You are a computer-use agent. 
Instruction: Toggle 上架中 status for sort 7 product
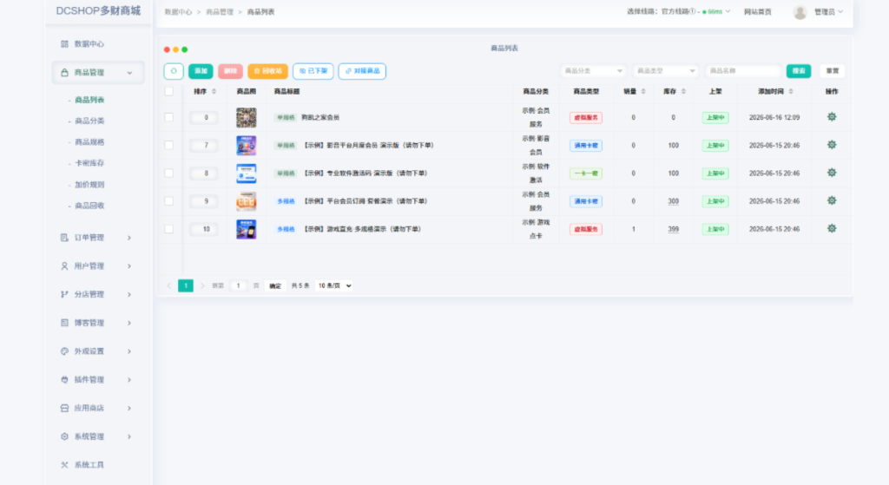click(x=715, y=145)
